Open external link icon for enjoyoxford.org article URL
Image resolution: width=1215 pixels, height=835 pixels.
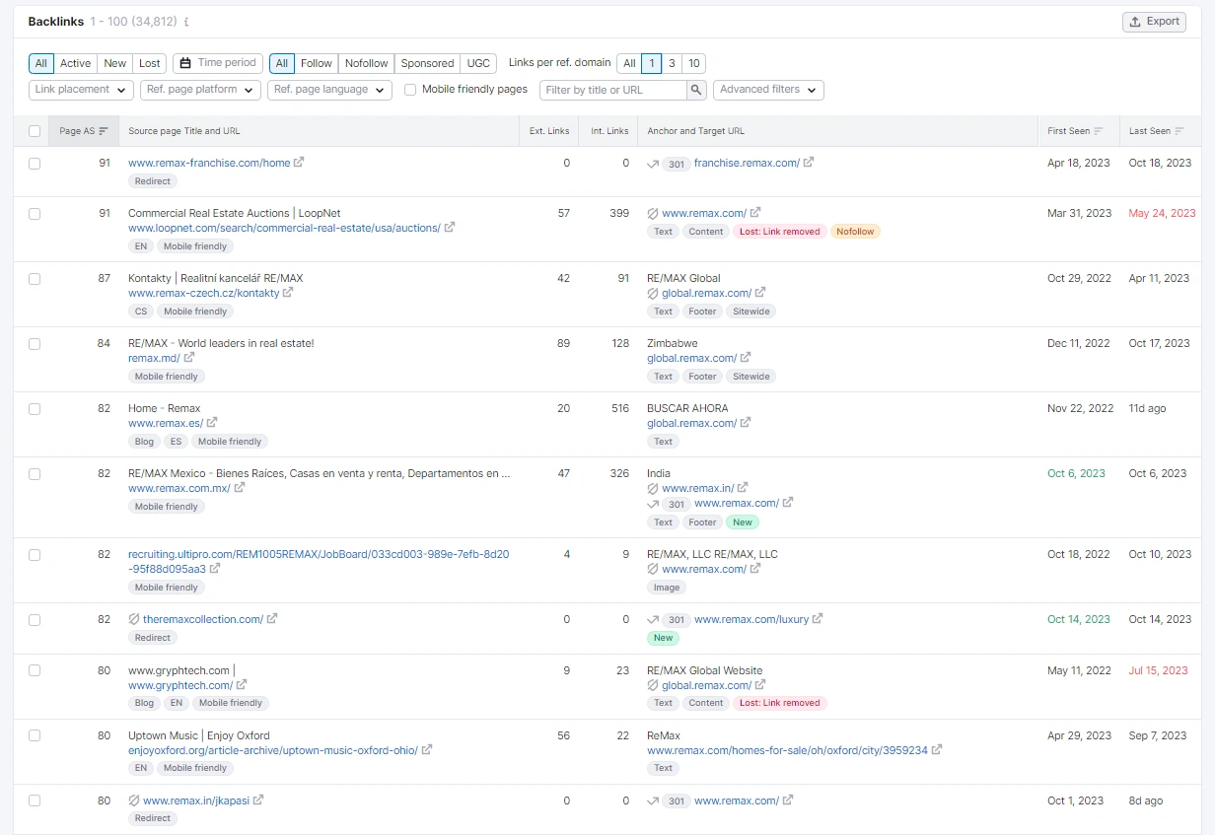tap(427, 750)
